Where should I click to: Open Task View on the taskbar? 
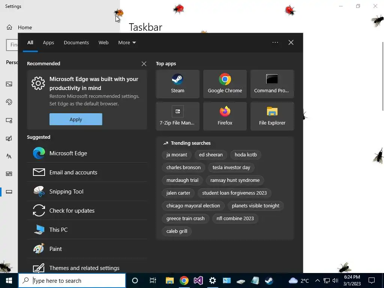153,280
